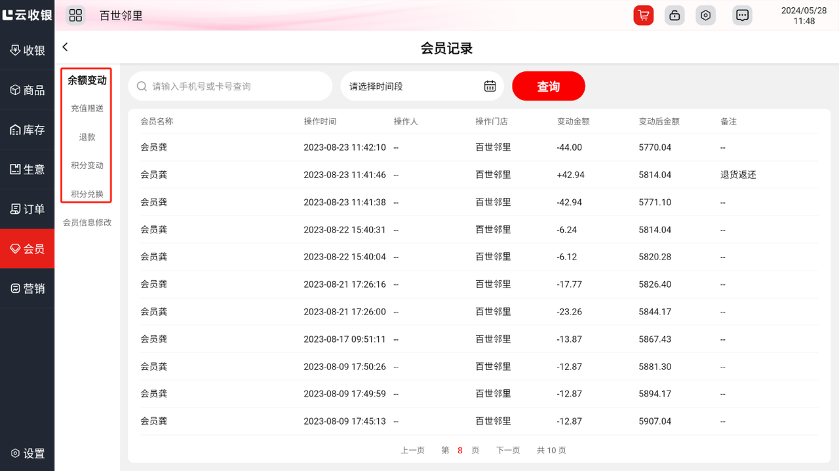This screenshot has width=839, height=471.
Task: Switch to 积分变动 records
Action: [x=87, y=166]
